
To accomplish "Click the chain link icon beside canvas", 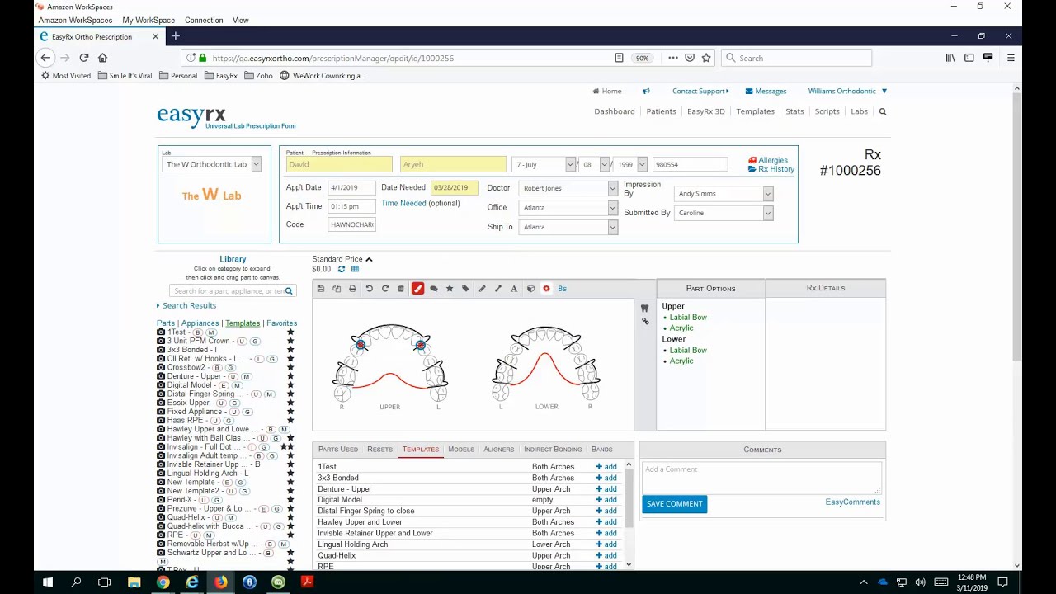I will (645, 321).
